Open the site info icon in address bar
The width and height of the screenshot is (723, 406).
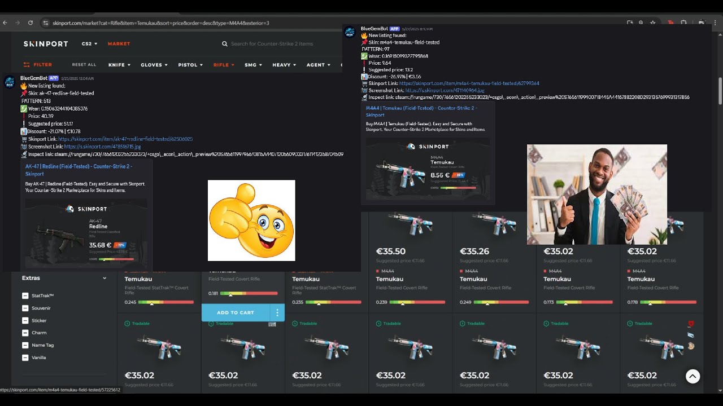46,23
